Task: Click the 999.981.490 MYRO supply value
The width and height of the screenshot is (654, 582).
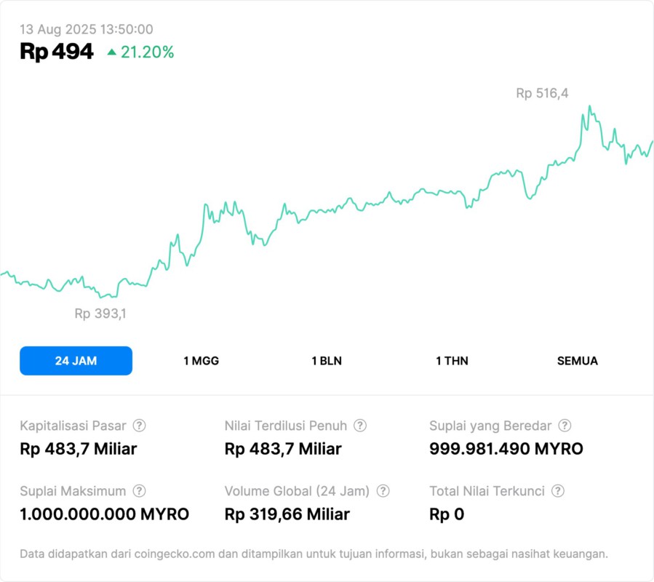Action: click(x=506, y=449)
